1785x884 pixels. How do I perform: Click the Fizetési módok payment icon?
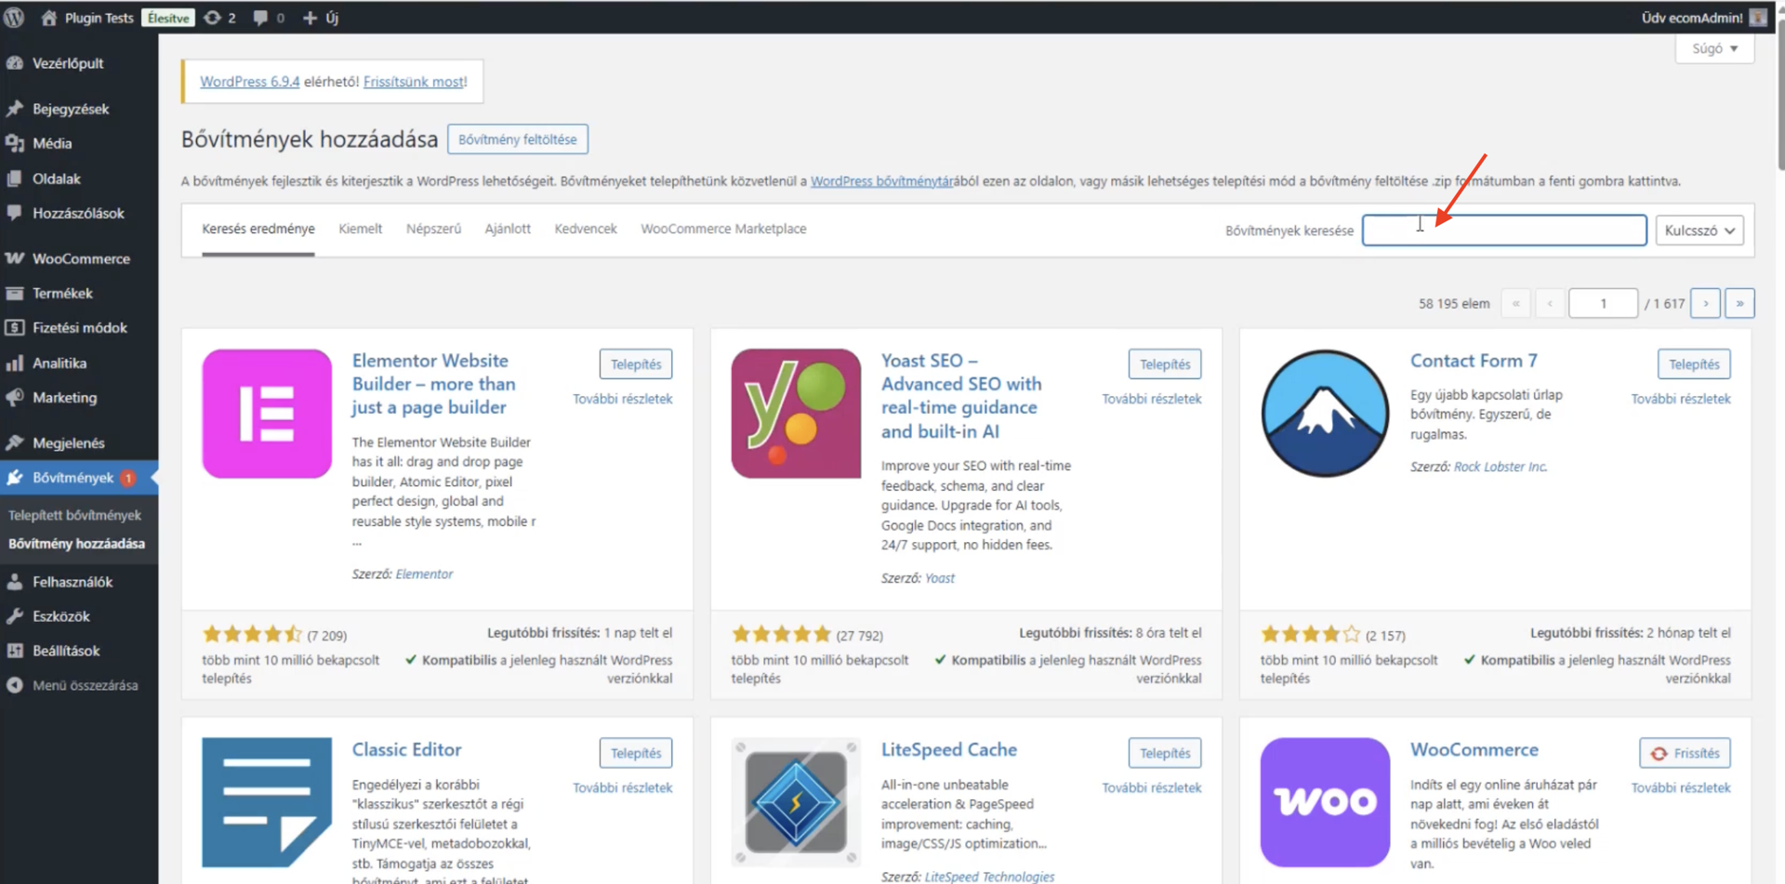click(x=15, y=327)
